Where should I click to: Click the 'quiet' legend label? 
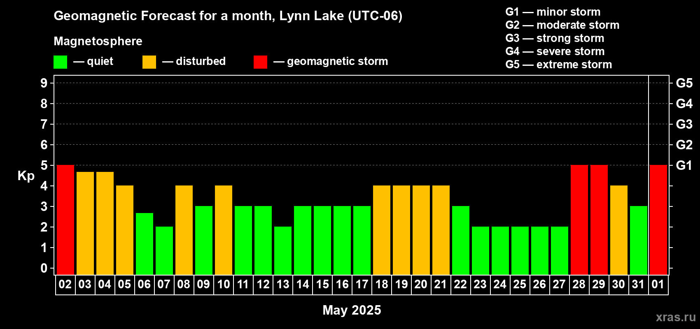[x=100, y=61]
